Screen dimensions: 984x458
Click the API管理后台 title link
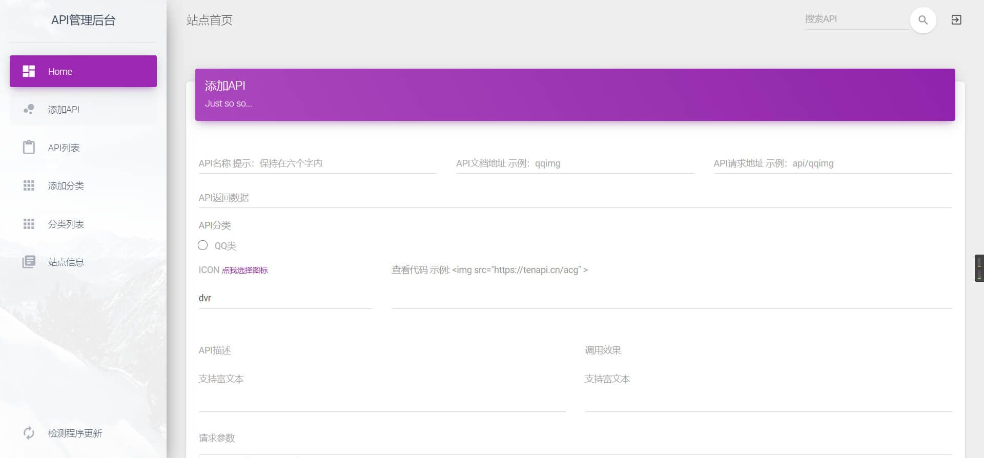(83, 20)
